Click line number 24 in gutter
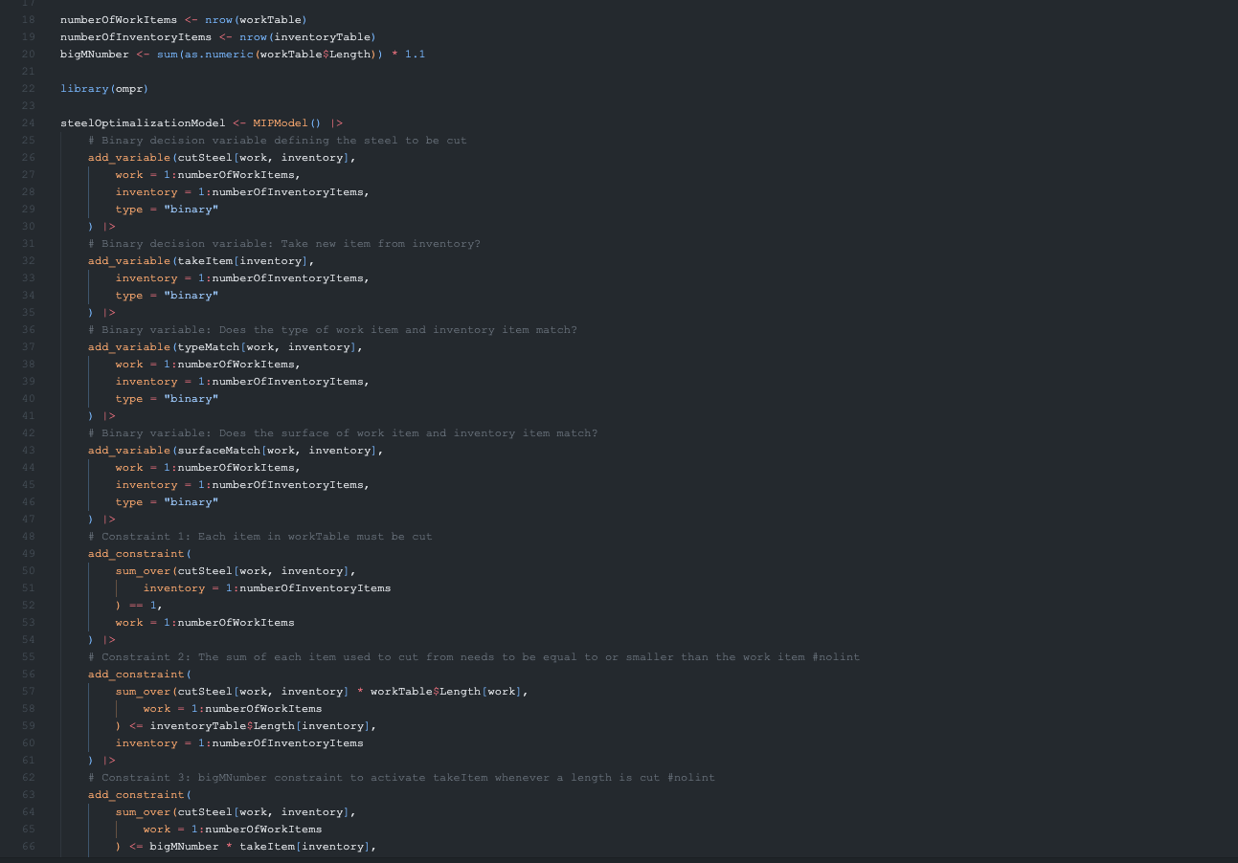 [29, 122]
